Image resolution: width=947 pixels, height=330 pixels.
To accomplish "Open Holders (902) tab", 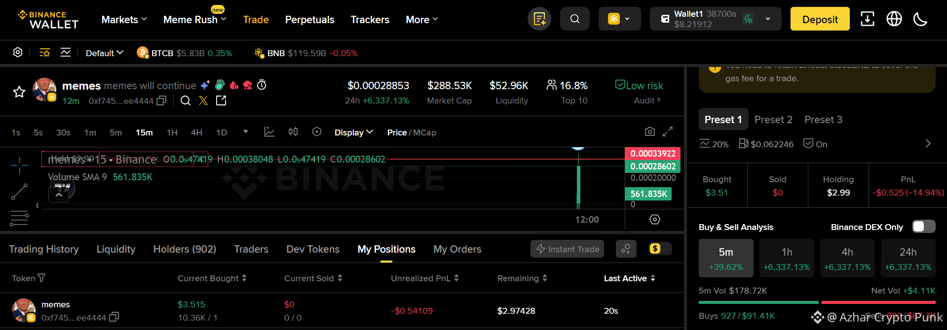I will pos(185,249).
